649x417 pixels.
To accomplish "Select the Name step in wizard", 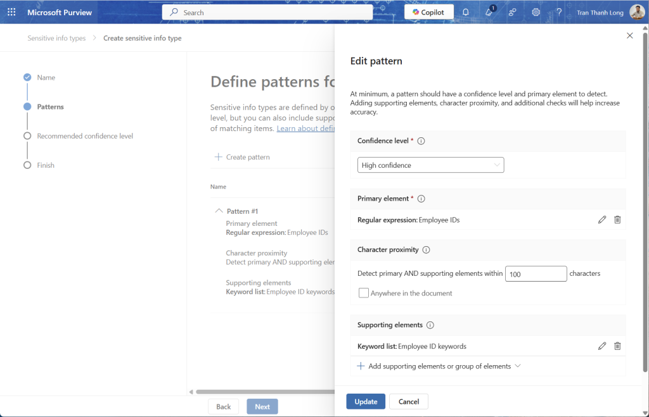I will [46, 77].
